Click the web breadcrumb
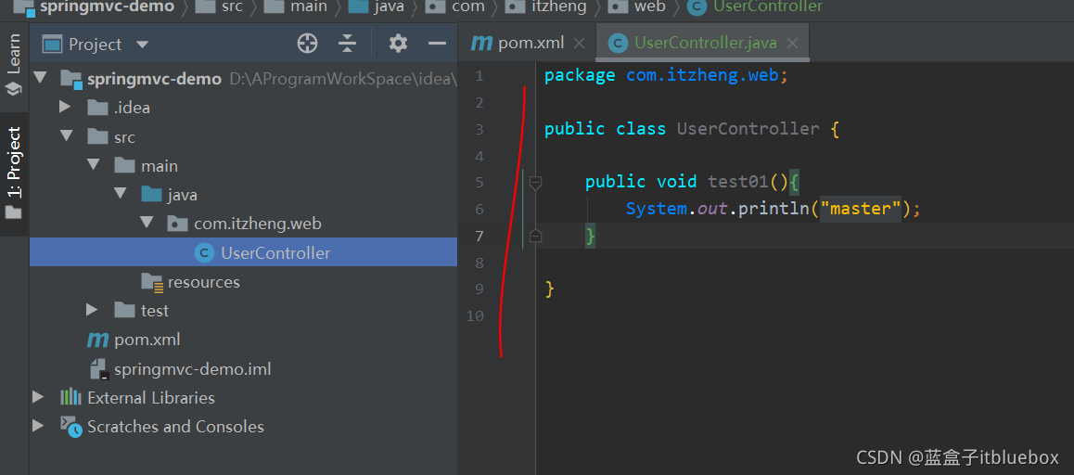This screenshot has width=1074, height=475. (x=650, y=6)
